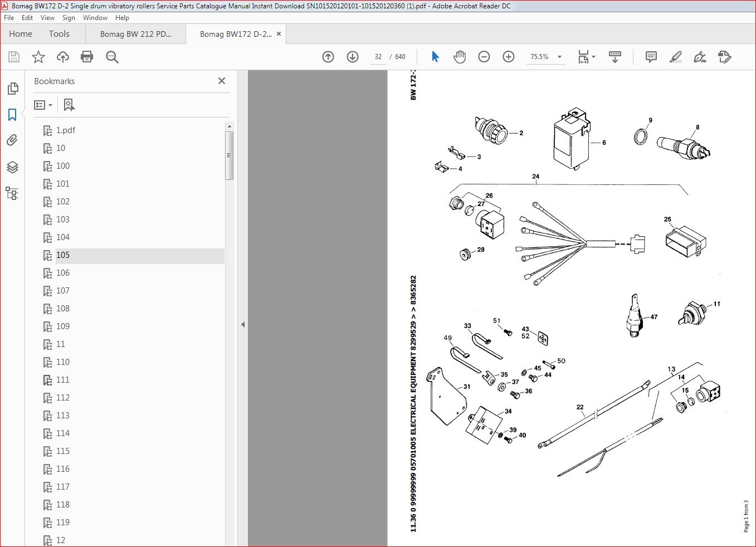Open the Sign menu

69,18
